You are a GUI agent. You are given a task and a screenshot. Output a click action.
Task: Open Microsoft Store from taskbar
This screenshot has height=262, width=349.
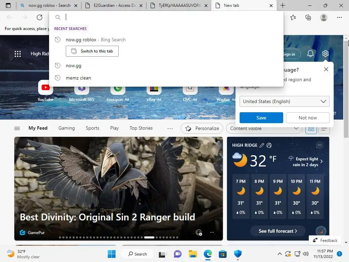pos(223,254)
